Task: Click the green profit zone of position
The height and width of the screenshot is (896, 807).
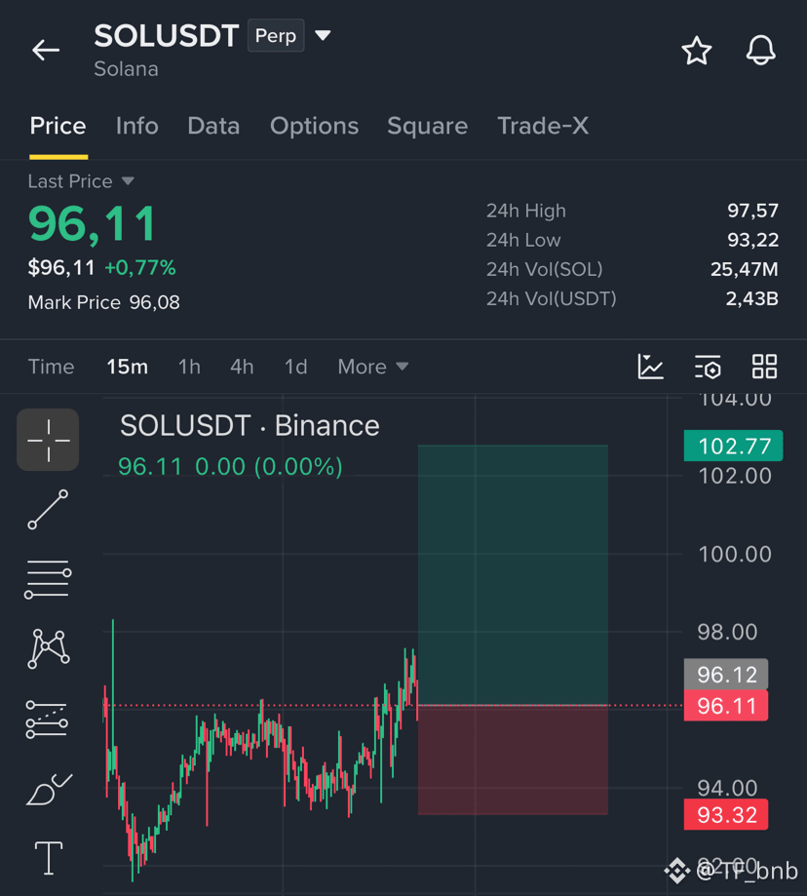Action: (513, 575)
